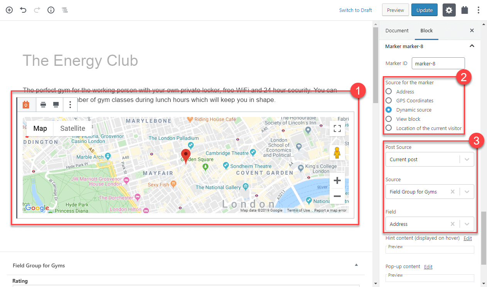Image resolution: width=487 pixels, height=287 pixels.
Task: Select View block as marker source
Action: [389, 119]
